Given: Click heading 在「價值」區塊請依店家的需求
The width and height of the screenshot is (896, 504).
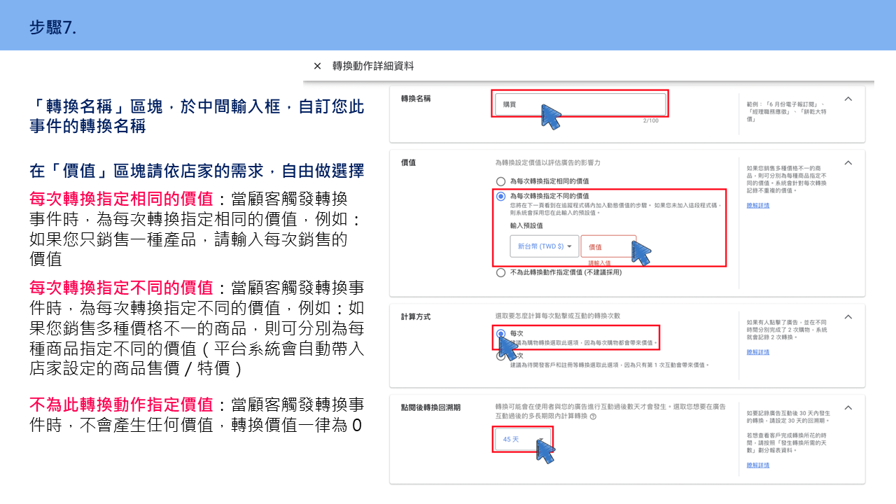Looking at the screenshot, I should (197, 171).
